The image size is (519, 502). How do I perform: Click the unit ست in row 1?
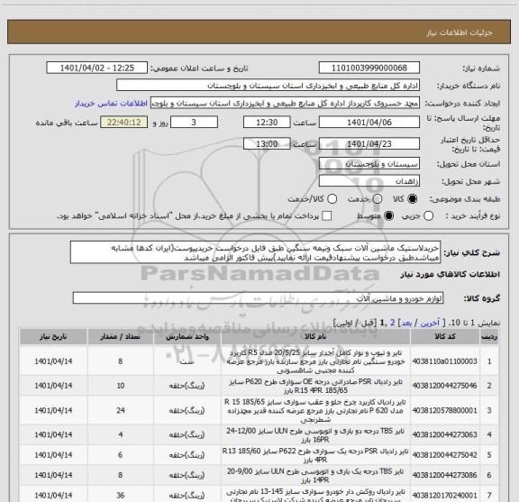pyautogui.click(x=187, y=361)
